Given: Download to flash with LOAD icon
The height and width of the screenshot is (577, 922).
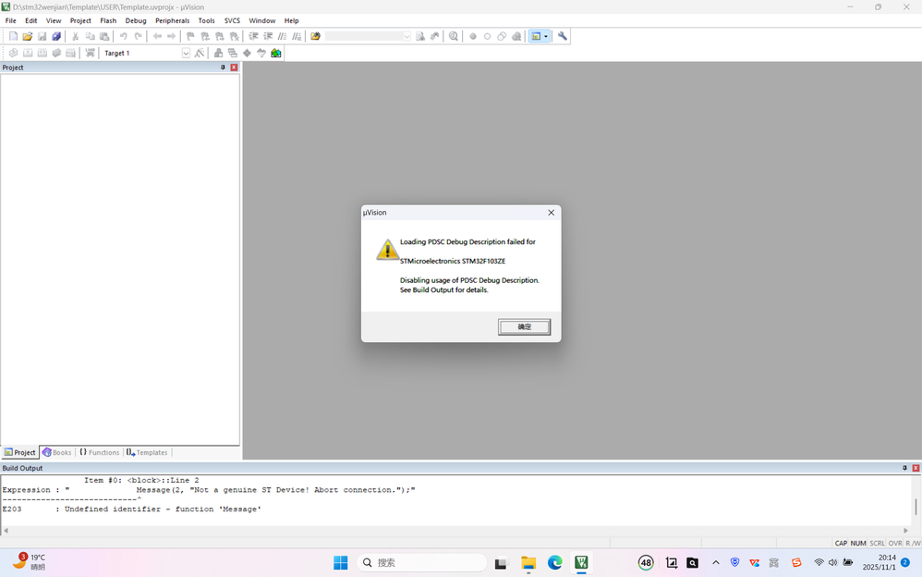Looking at the screenshot, I should coord(90,53).
